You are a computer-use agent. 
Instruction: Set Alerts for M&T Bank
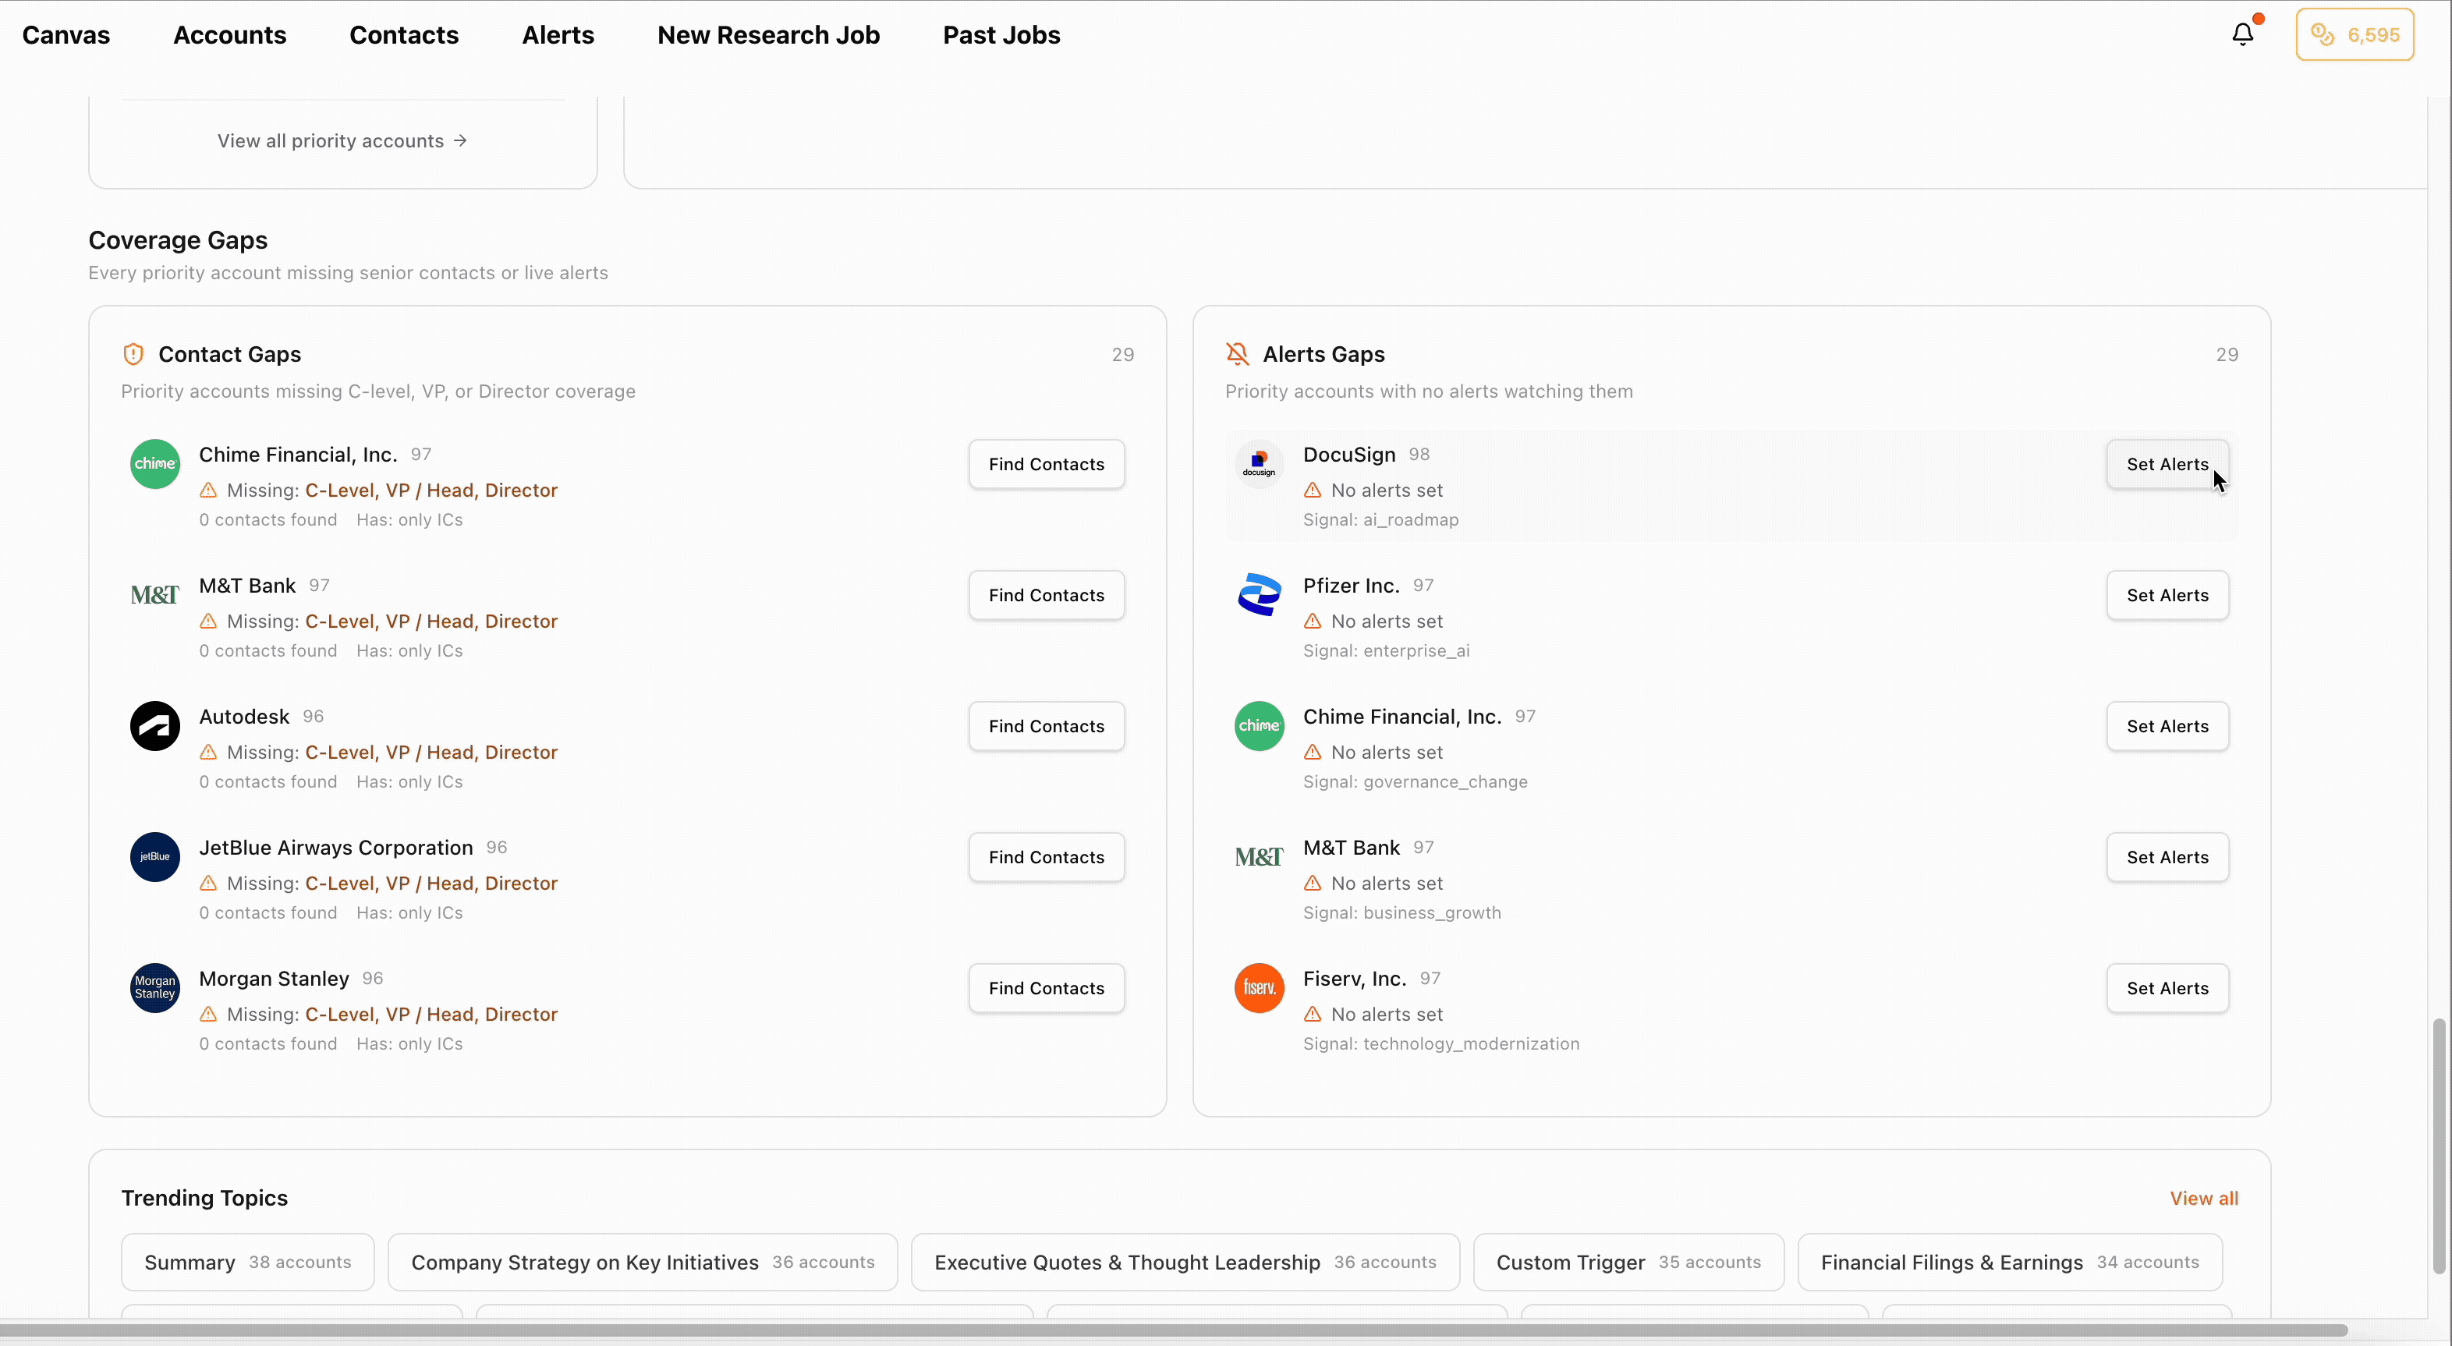[2167, 857]
